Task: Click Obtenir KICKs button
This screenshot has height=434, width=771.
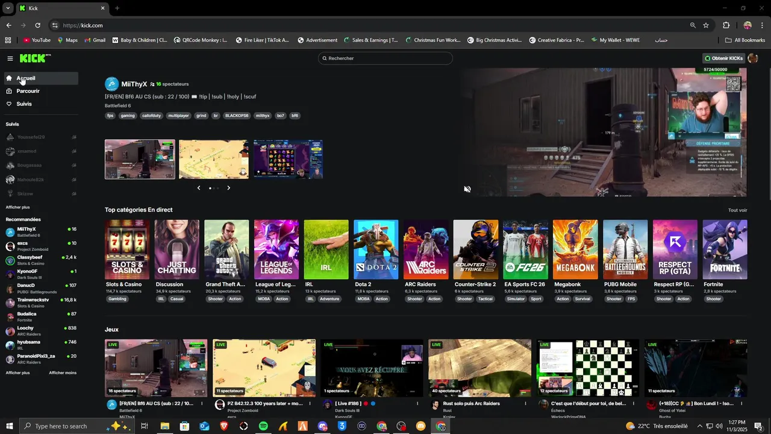Action: point(723,58)
